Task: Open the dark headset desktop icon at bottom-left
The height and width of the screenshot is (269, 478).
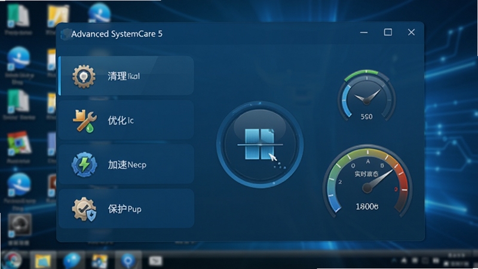Action: [19, 226]
